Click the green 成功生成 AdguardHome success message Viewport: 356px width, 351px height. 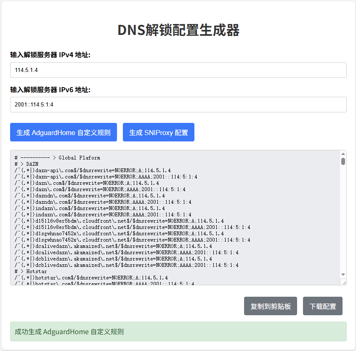pos(178,332)
